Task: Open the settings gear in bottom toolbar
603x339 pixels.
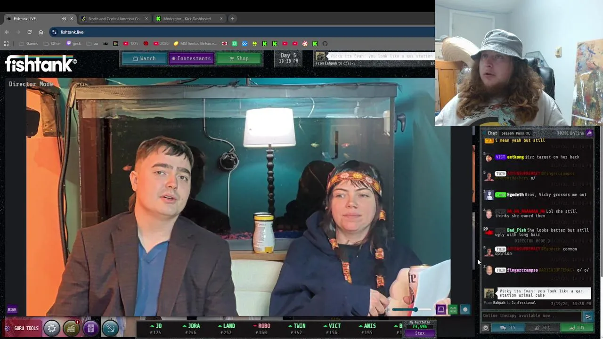Action: click(x=52, y=328)
